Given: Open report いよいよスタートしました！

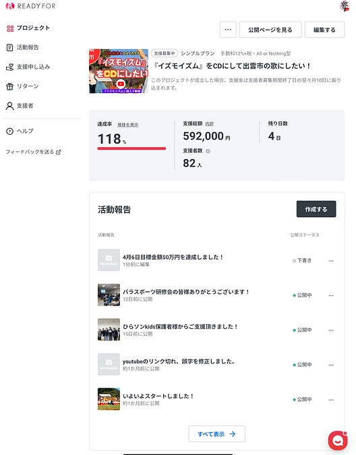Looking at the screenshot, I should pyautogui.click(x=158, y=396).
